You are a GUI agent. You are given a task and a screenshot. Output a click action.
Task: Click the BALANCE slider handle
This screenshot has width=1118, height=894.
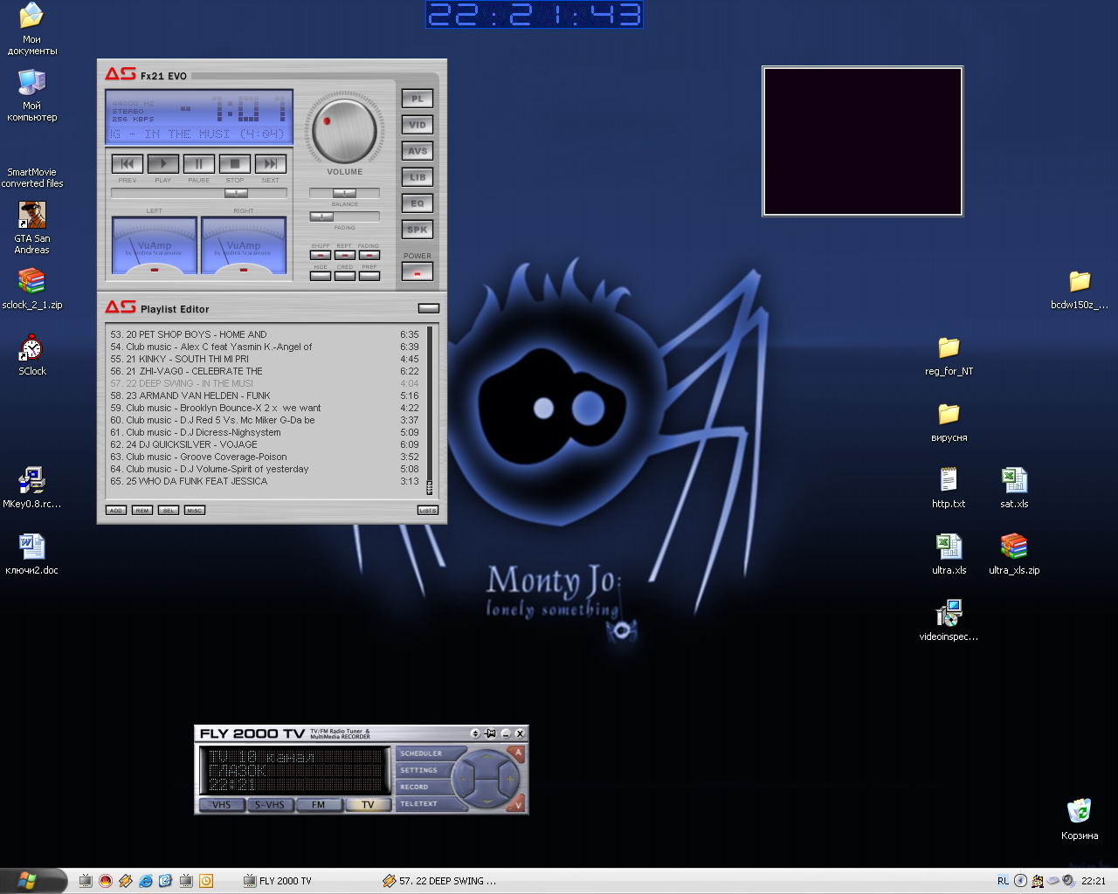pyautogui.click(x=344, y=193)
